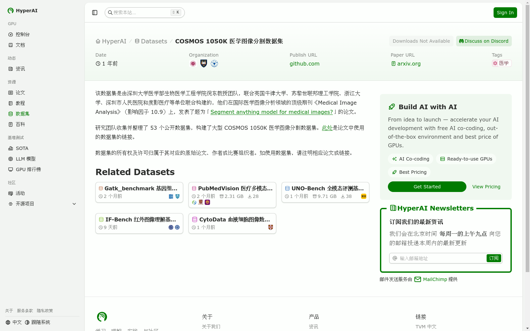Open the View Pricing link

point(486,187)
